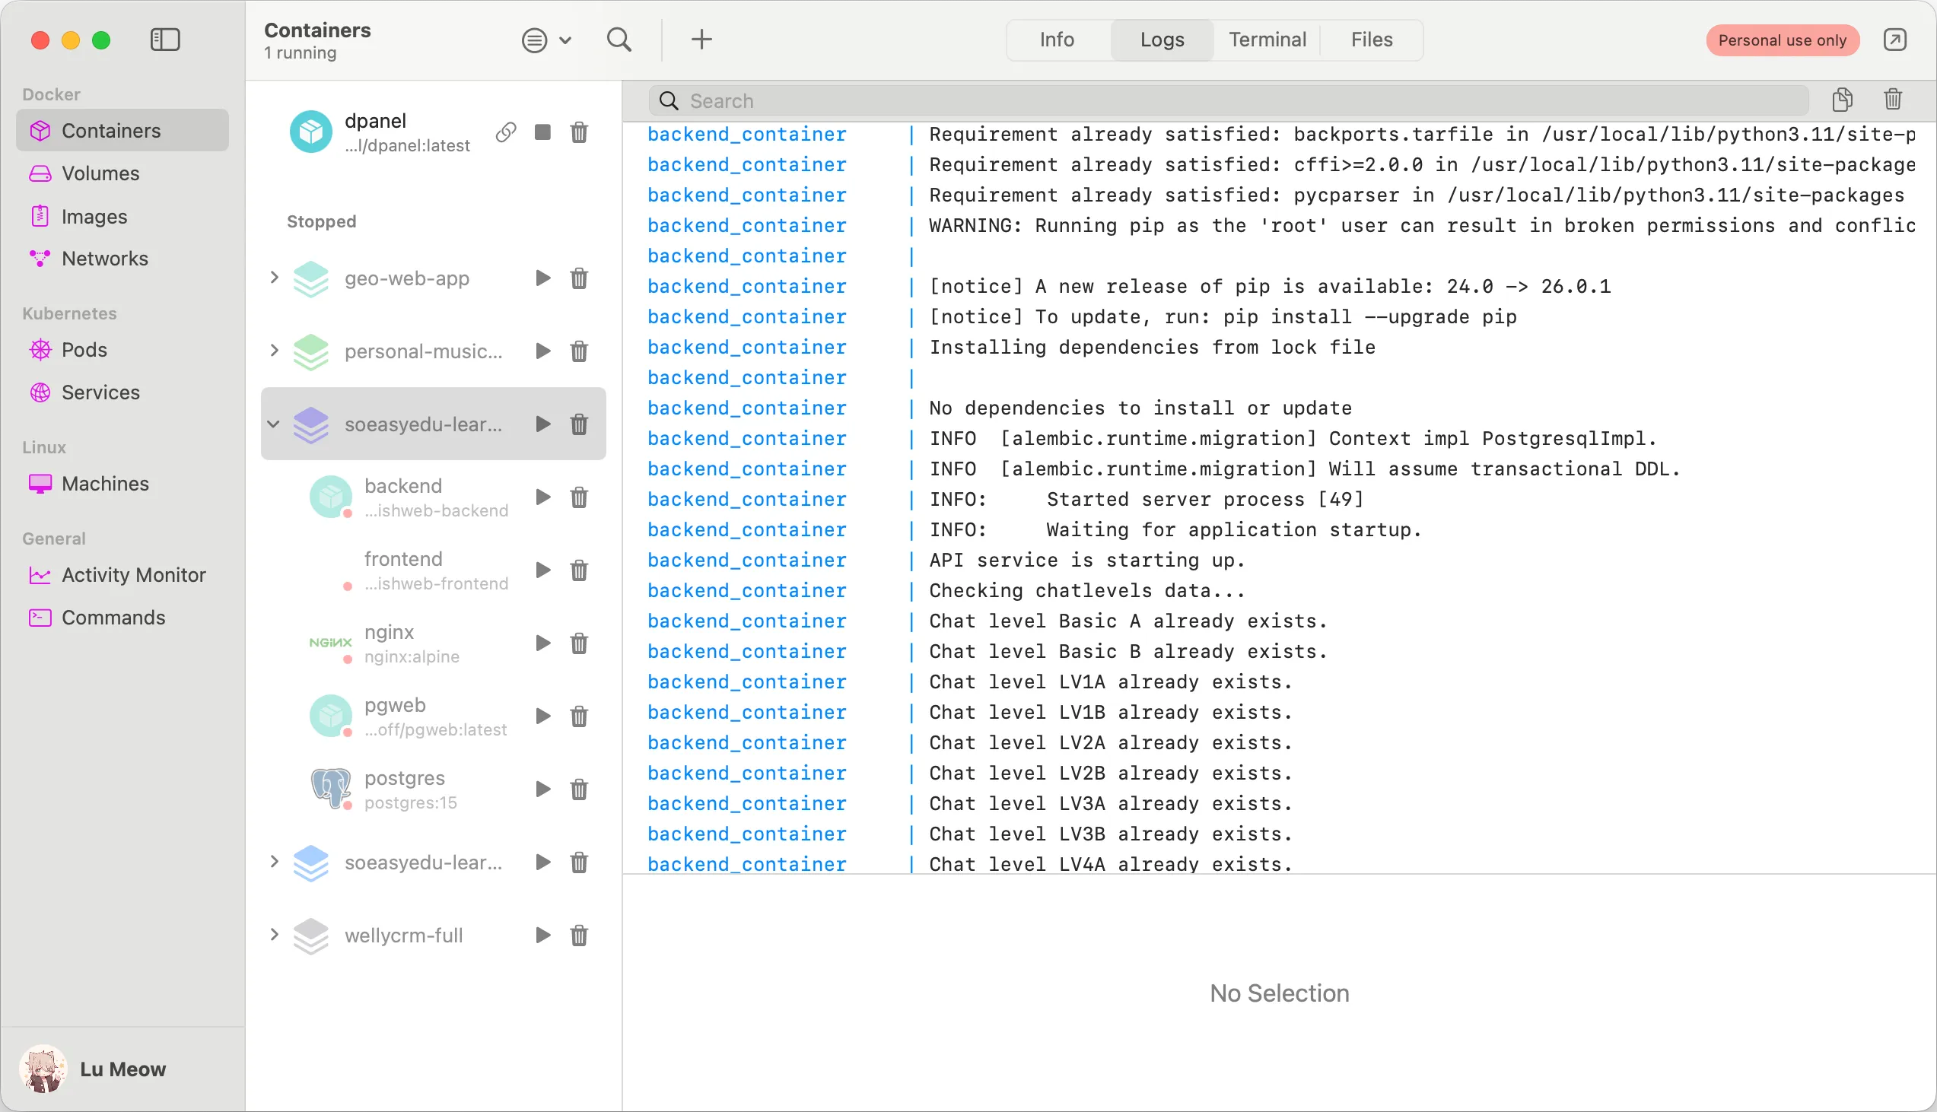Delete the postgres container
Viewport: 1937px width, 1112px height.
coord(579,789)
